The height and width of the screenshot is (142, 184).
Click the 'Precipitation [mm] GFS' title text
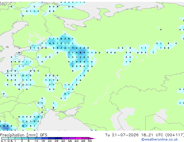tap(24, 135)
